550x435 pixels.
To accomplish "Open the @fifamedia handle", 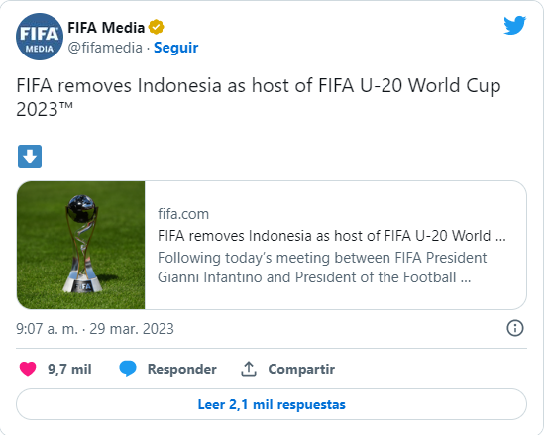I will pyautogui.click(x=105, y=48).
